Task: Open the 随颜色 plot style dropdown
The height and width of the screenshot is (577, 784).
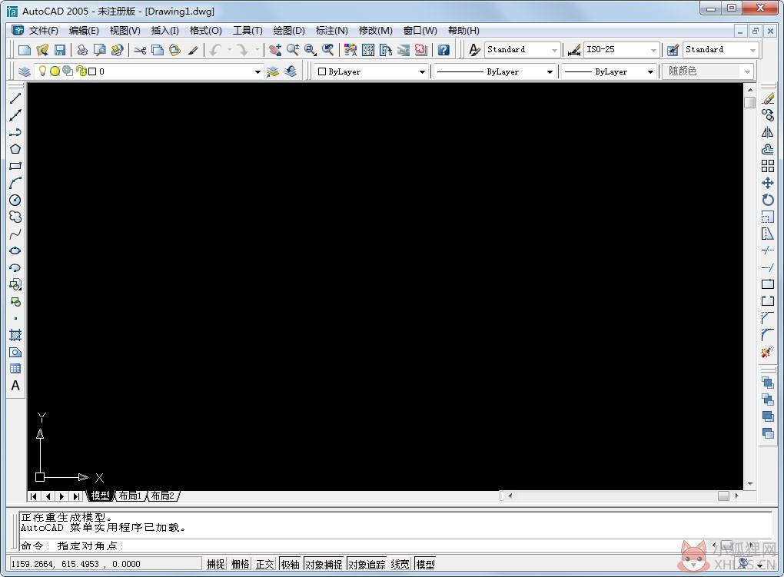Action: pos(747,71)
